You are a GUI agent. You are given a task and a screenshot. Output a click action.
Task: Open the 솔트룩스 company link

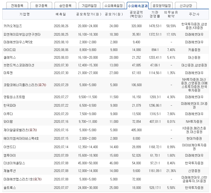[x=10, y=188]
